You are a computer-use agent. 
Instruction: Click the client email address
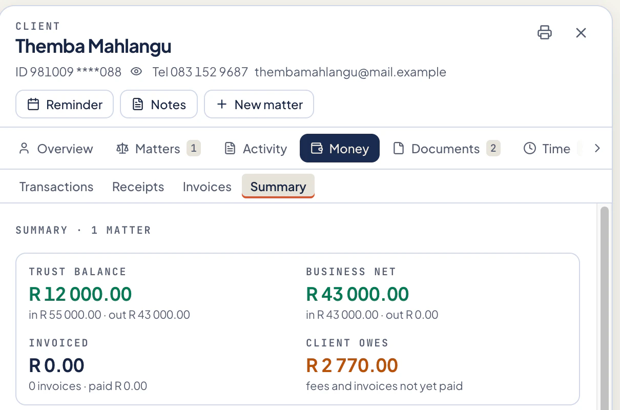click(350, 72)
